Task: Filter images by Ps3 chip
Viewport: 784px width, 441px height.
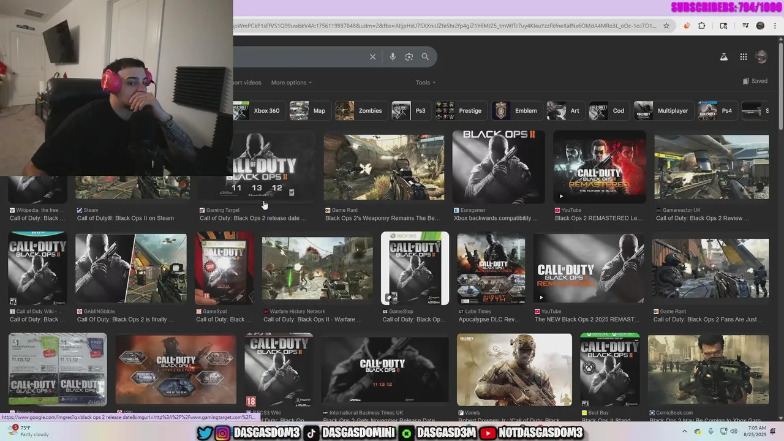Action: [410, 111]
